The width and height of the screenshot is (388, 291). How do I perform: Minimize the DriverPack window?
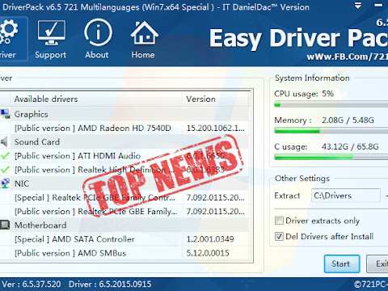(378, 6)
